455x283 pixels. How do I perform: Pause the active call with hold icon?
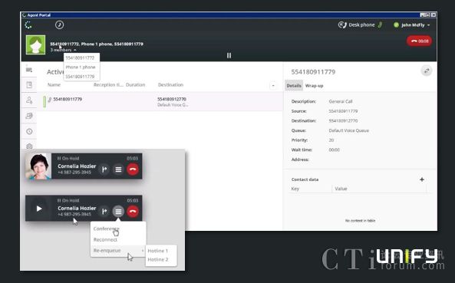pyautogui.click(x=229, y=55)
